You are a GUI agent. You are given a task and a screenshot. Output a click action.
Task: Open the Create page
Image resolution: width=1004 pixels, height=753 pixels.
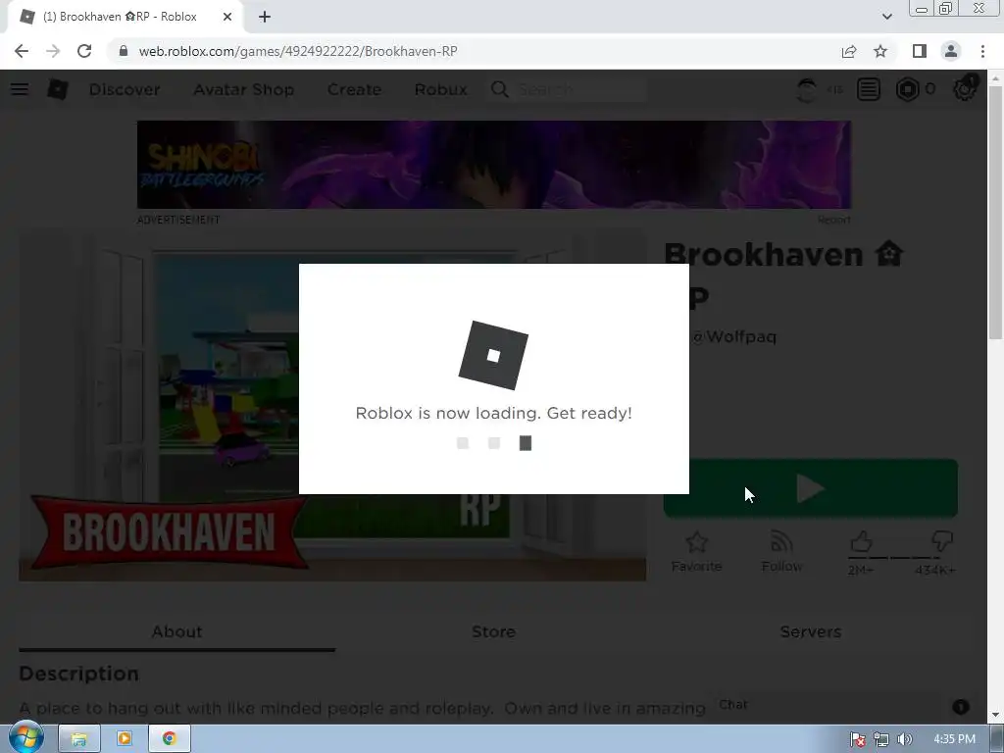pyautogui.click(x=354, y=89)
